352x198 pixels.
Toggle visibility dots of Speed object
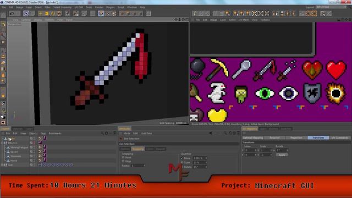coord(34,152)
